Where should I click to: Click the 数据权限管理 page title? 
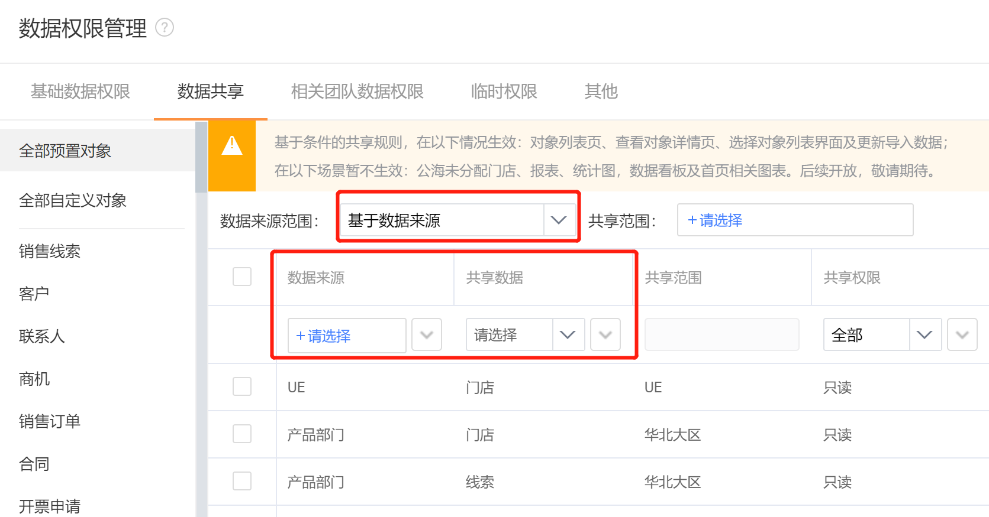(83, 28)
